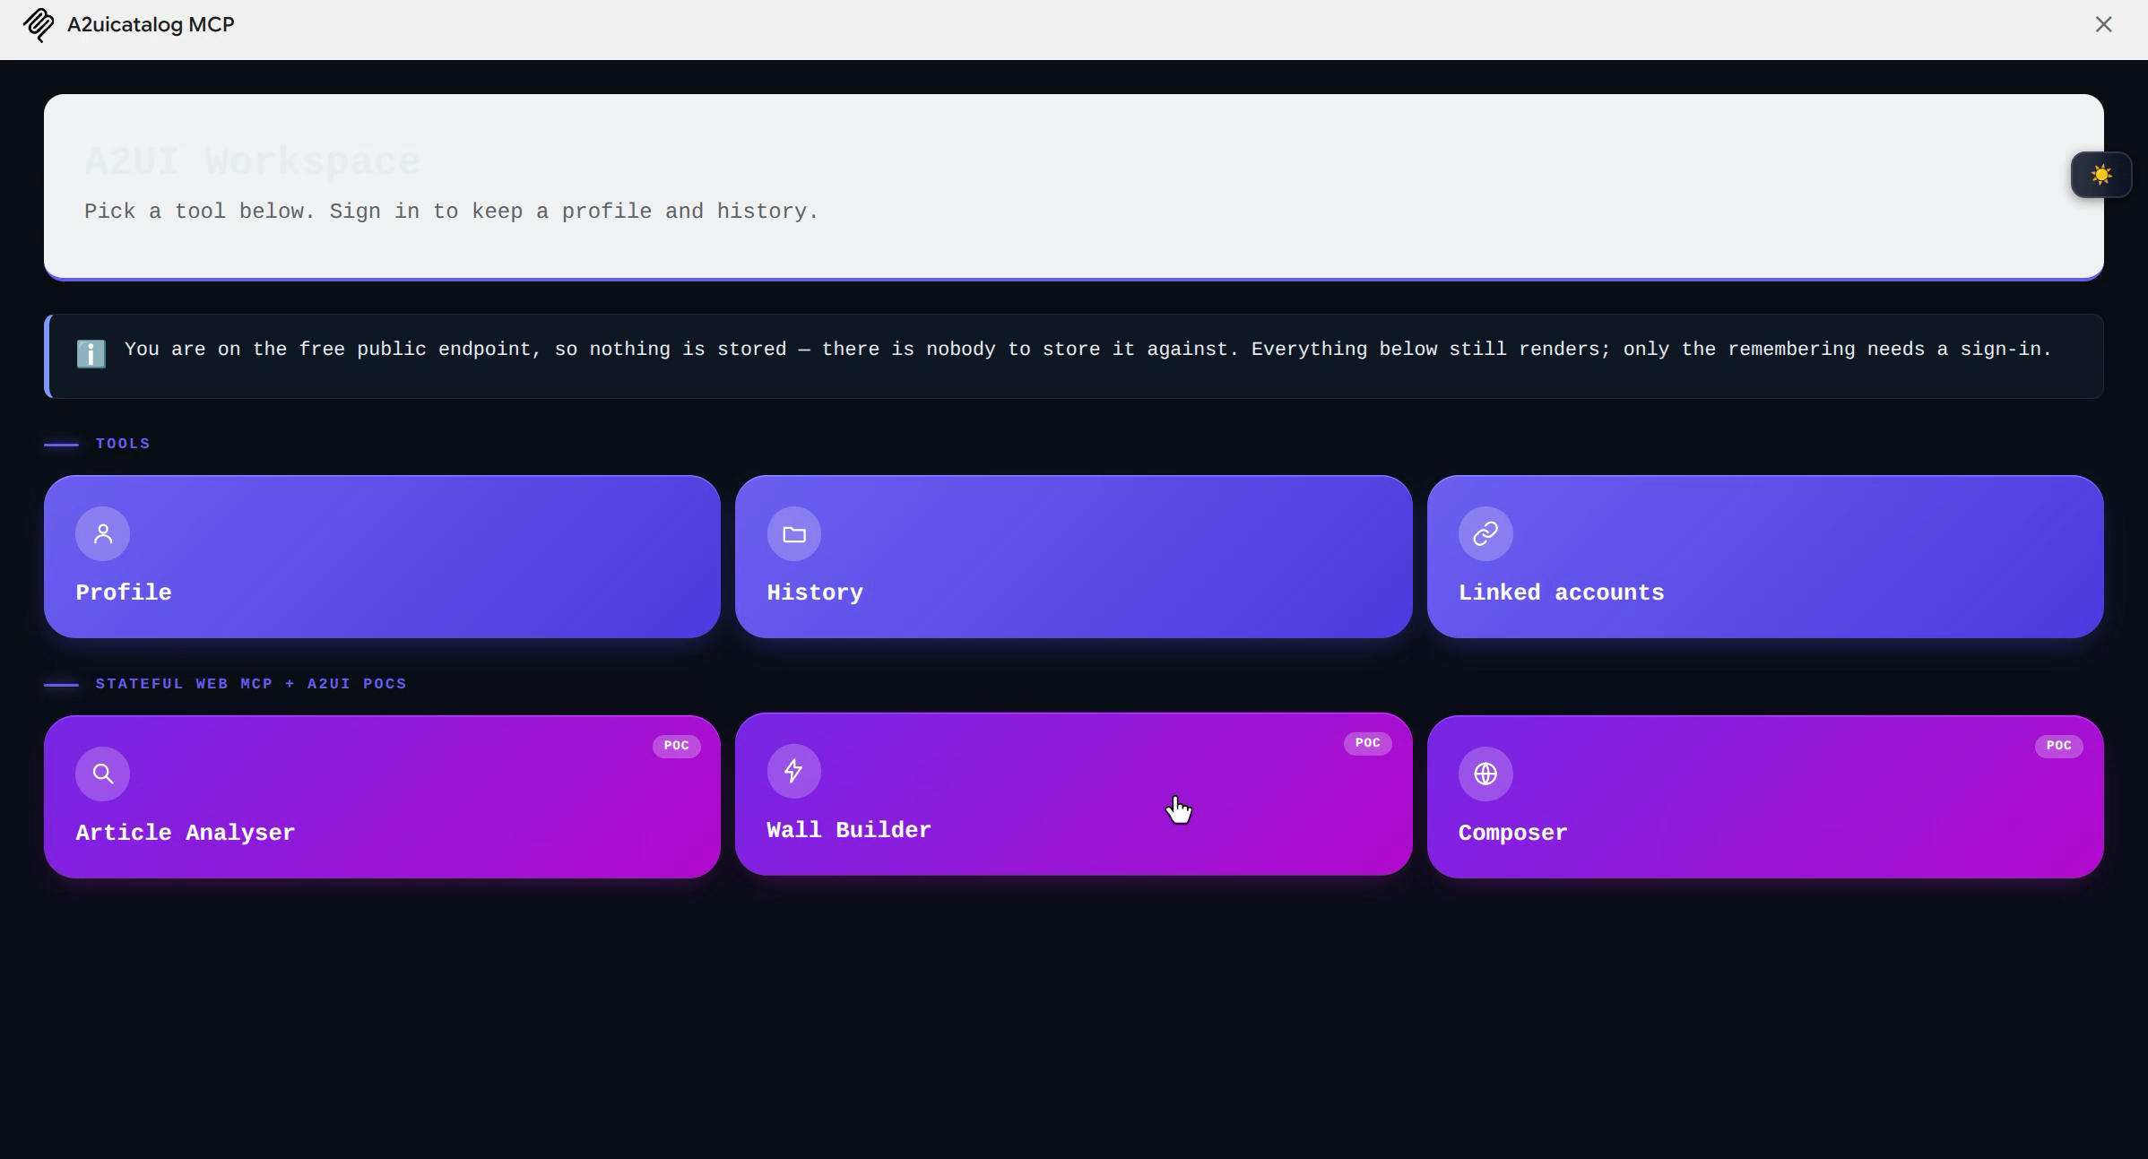Launch the Composer card
The width and height of the screenshot is (2148, 1159).
click(1765, 797)
